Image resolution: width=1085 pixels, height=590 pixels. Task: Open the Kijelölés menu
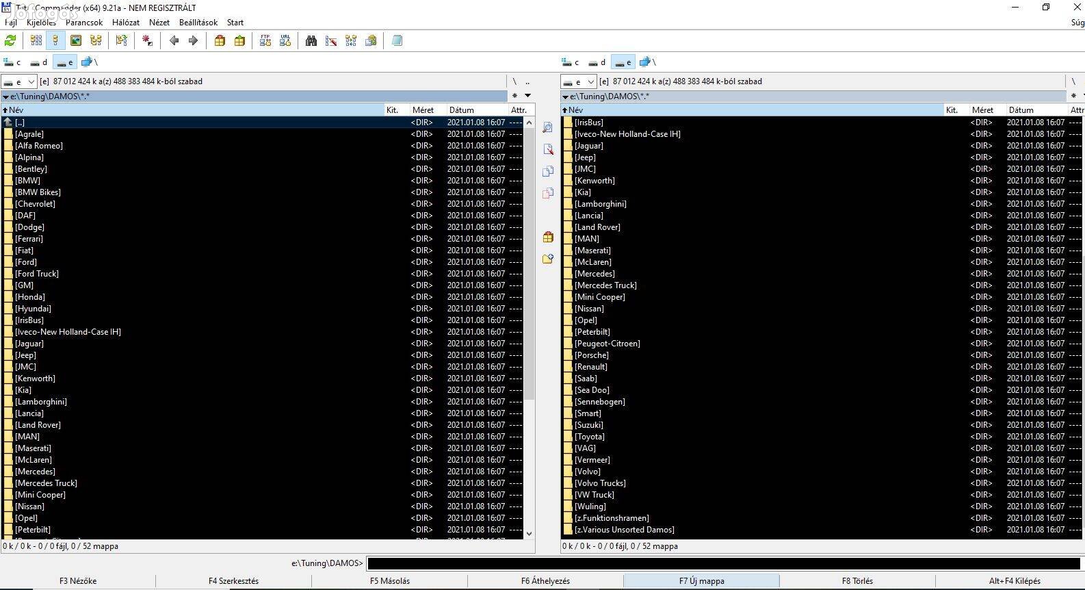[x=41, y=23]
